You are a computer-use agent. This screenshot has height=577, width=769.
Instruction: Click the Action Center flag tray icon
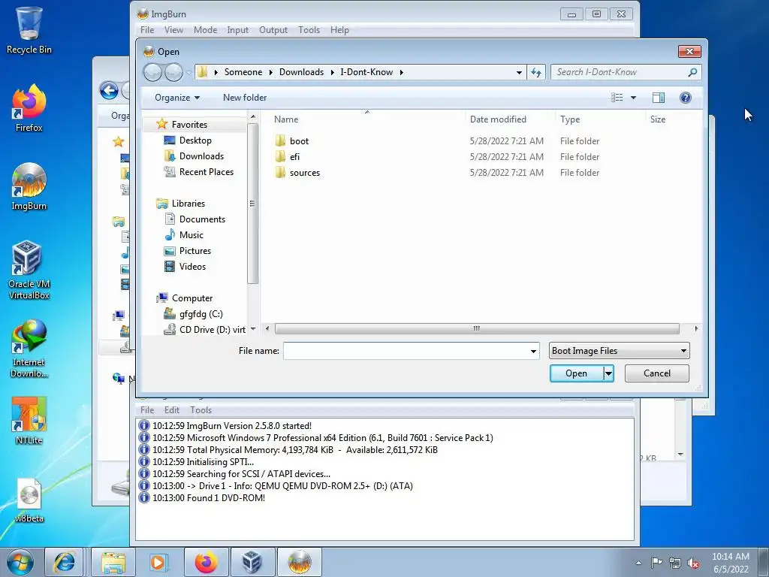[x=656, y=563]
